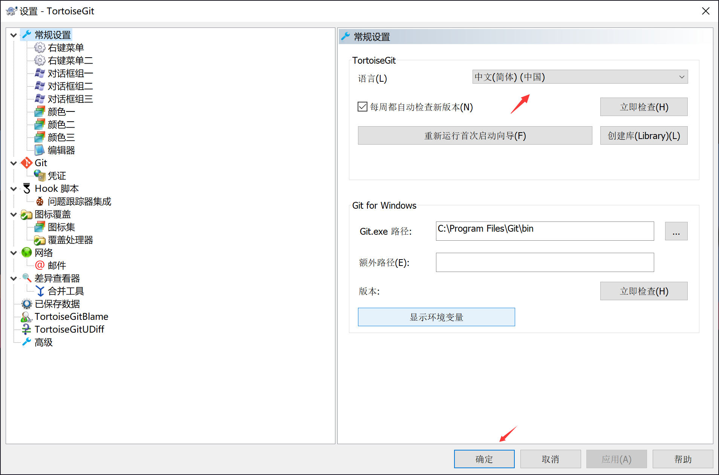This screenshot has height=475, width=719.
Task: Close the TortoiseGit settings window
Action: 706,11
